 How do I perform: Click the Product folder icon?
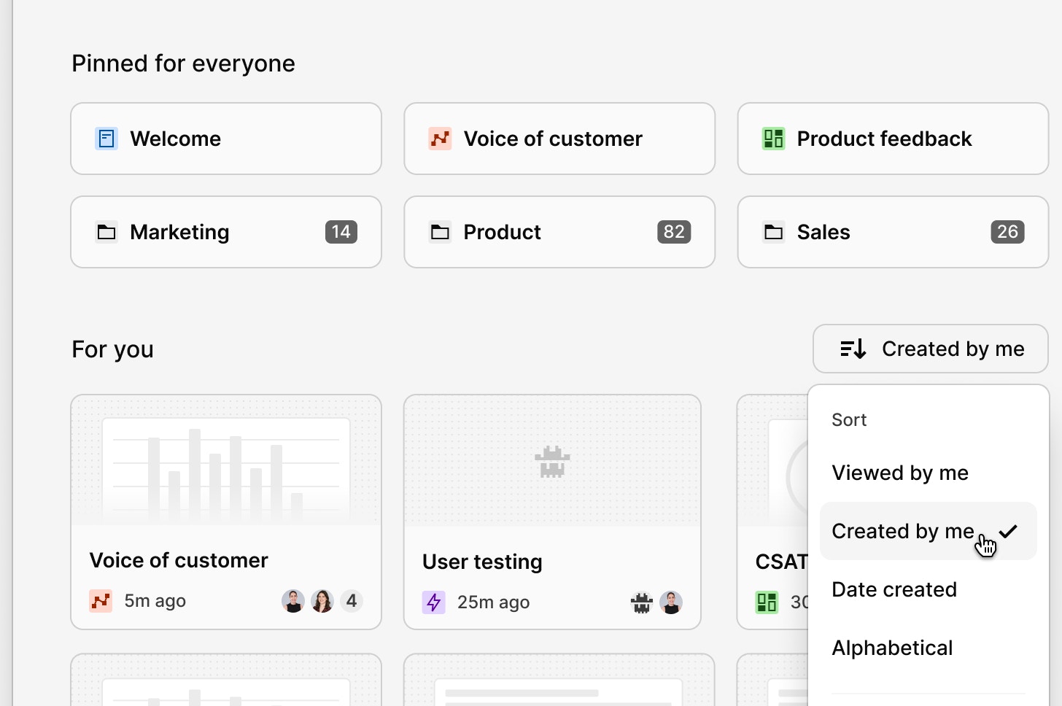pos(440,232)
